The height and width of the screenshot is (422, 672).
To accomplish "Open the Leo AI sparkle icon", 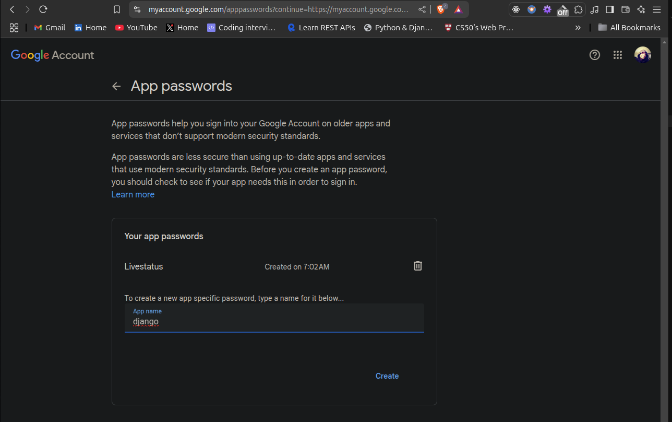I will coord(641,9).
